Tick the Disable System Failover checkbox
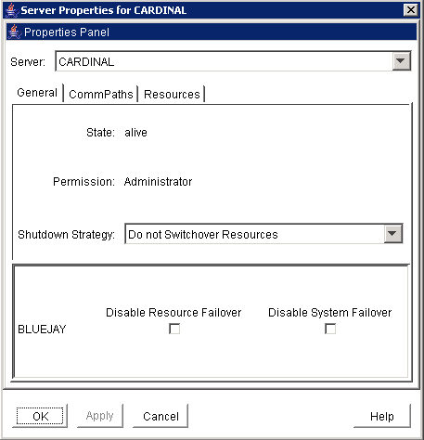 330,329
